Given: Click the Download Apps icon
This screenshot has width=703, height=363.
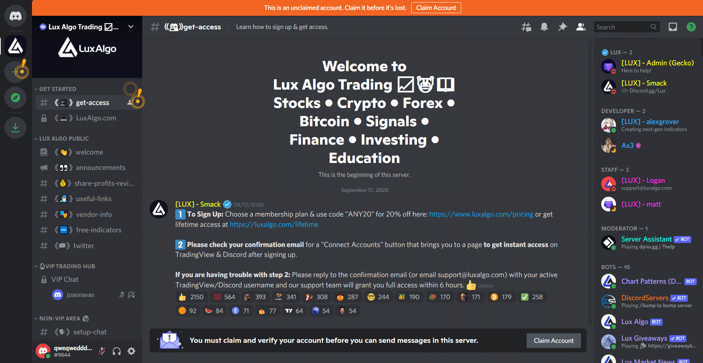Looking at the screenshot, I should 15,128.
